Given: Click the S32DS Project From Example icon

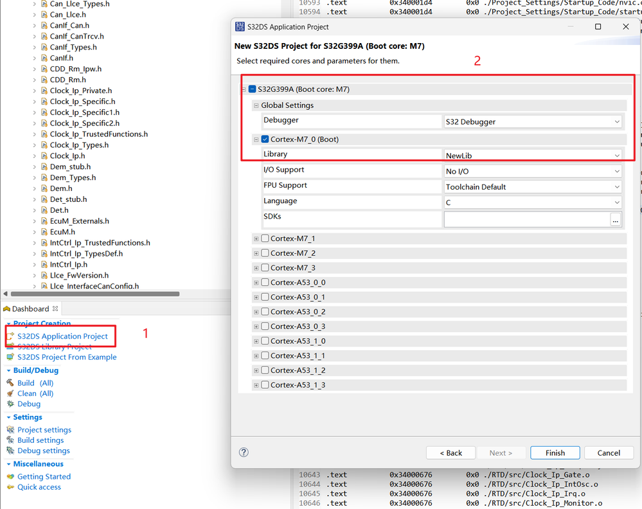Looking at the screenshot, I should tap(11, 357).
